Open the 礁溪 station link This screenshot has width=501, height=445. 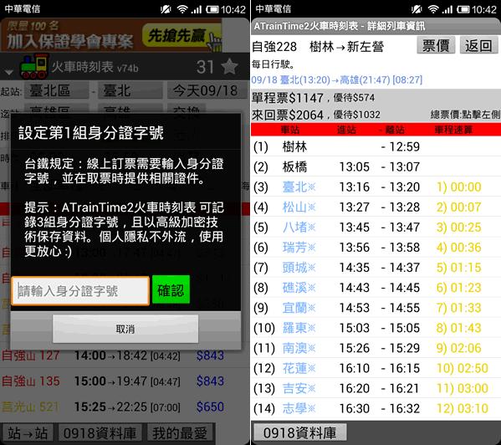click(x=299, y=288)
